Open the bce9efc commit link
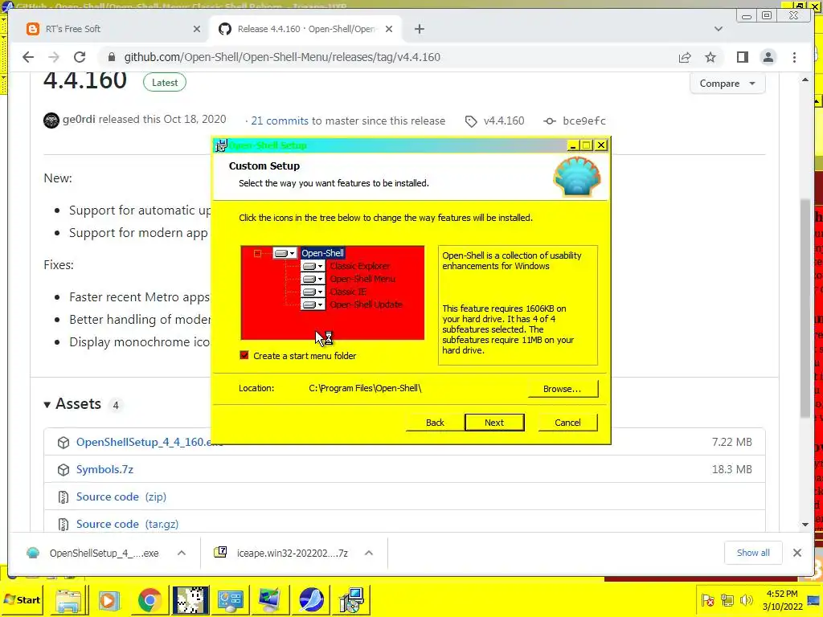 (x=575, y=121)
